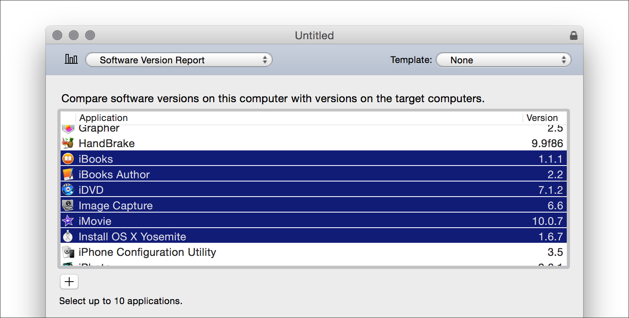Screen dimensions: 629x318
Task: Select the iMovie row name
Action: tap(95, 221)
